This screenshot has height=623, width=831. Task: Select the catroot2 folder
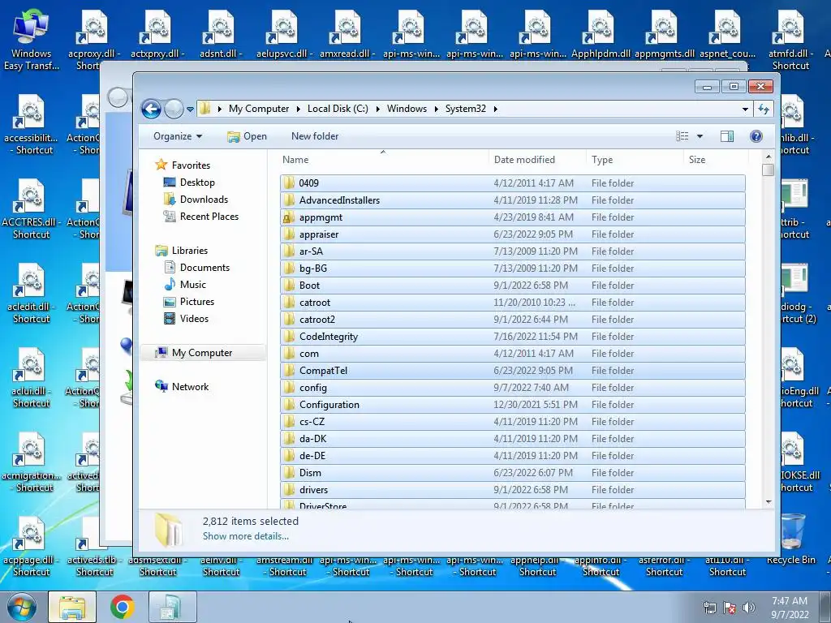(x=513, y=320)
